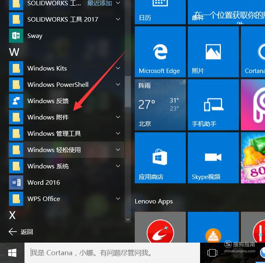
Task: Click the Windows 系统 folder icon
Action: pos(16,166)
